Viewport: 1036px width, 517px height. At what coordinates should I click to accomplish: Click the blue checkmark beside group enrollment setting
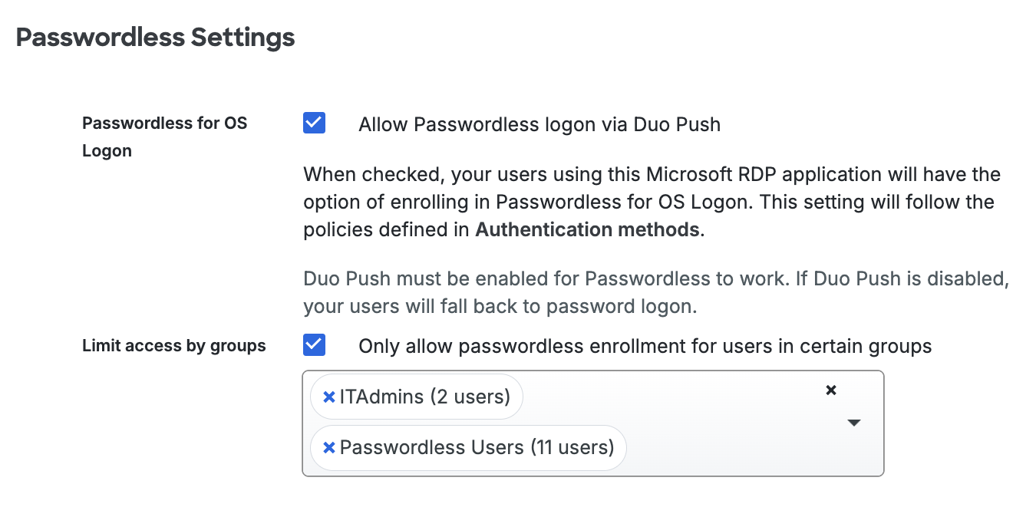pyautogui.click(x=314, y=345)
